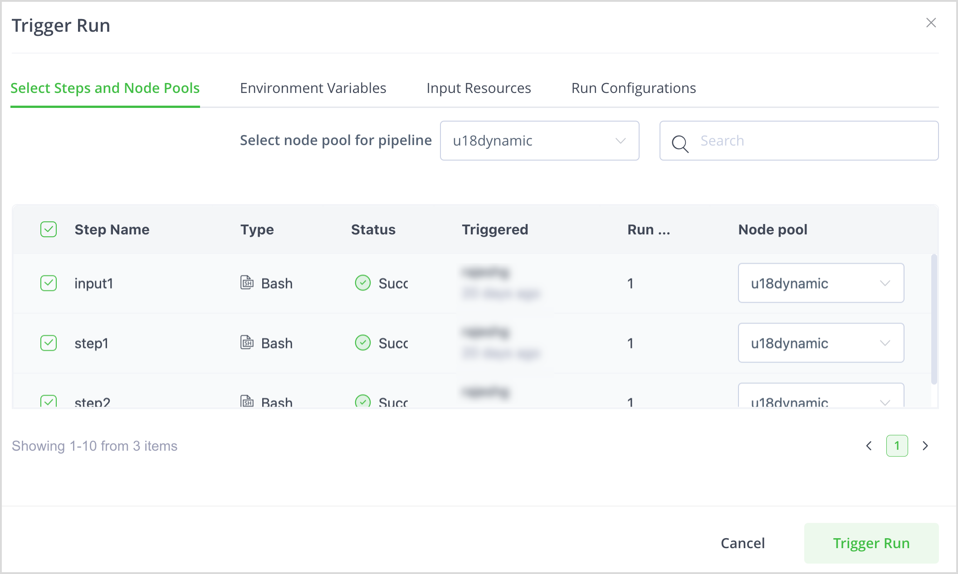The height and width of the screenshot is (574, 958).
Task: Open the pipeline node pool dropdown
Action: pyautogui.click(x=539, y=141)
